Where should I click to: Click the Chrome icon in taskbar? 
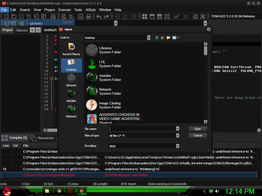point(59,191)
